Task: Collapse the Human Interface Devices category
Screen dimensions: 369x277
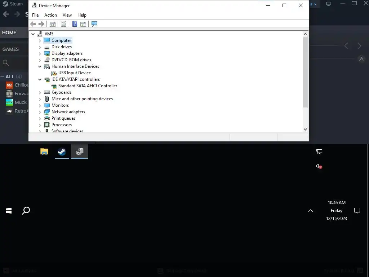Action: [40, 66]
